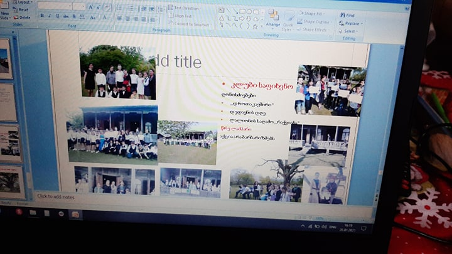Increase the list indent level
The width and height of the screenshot is (452, 254).
[151, 9]
